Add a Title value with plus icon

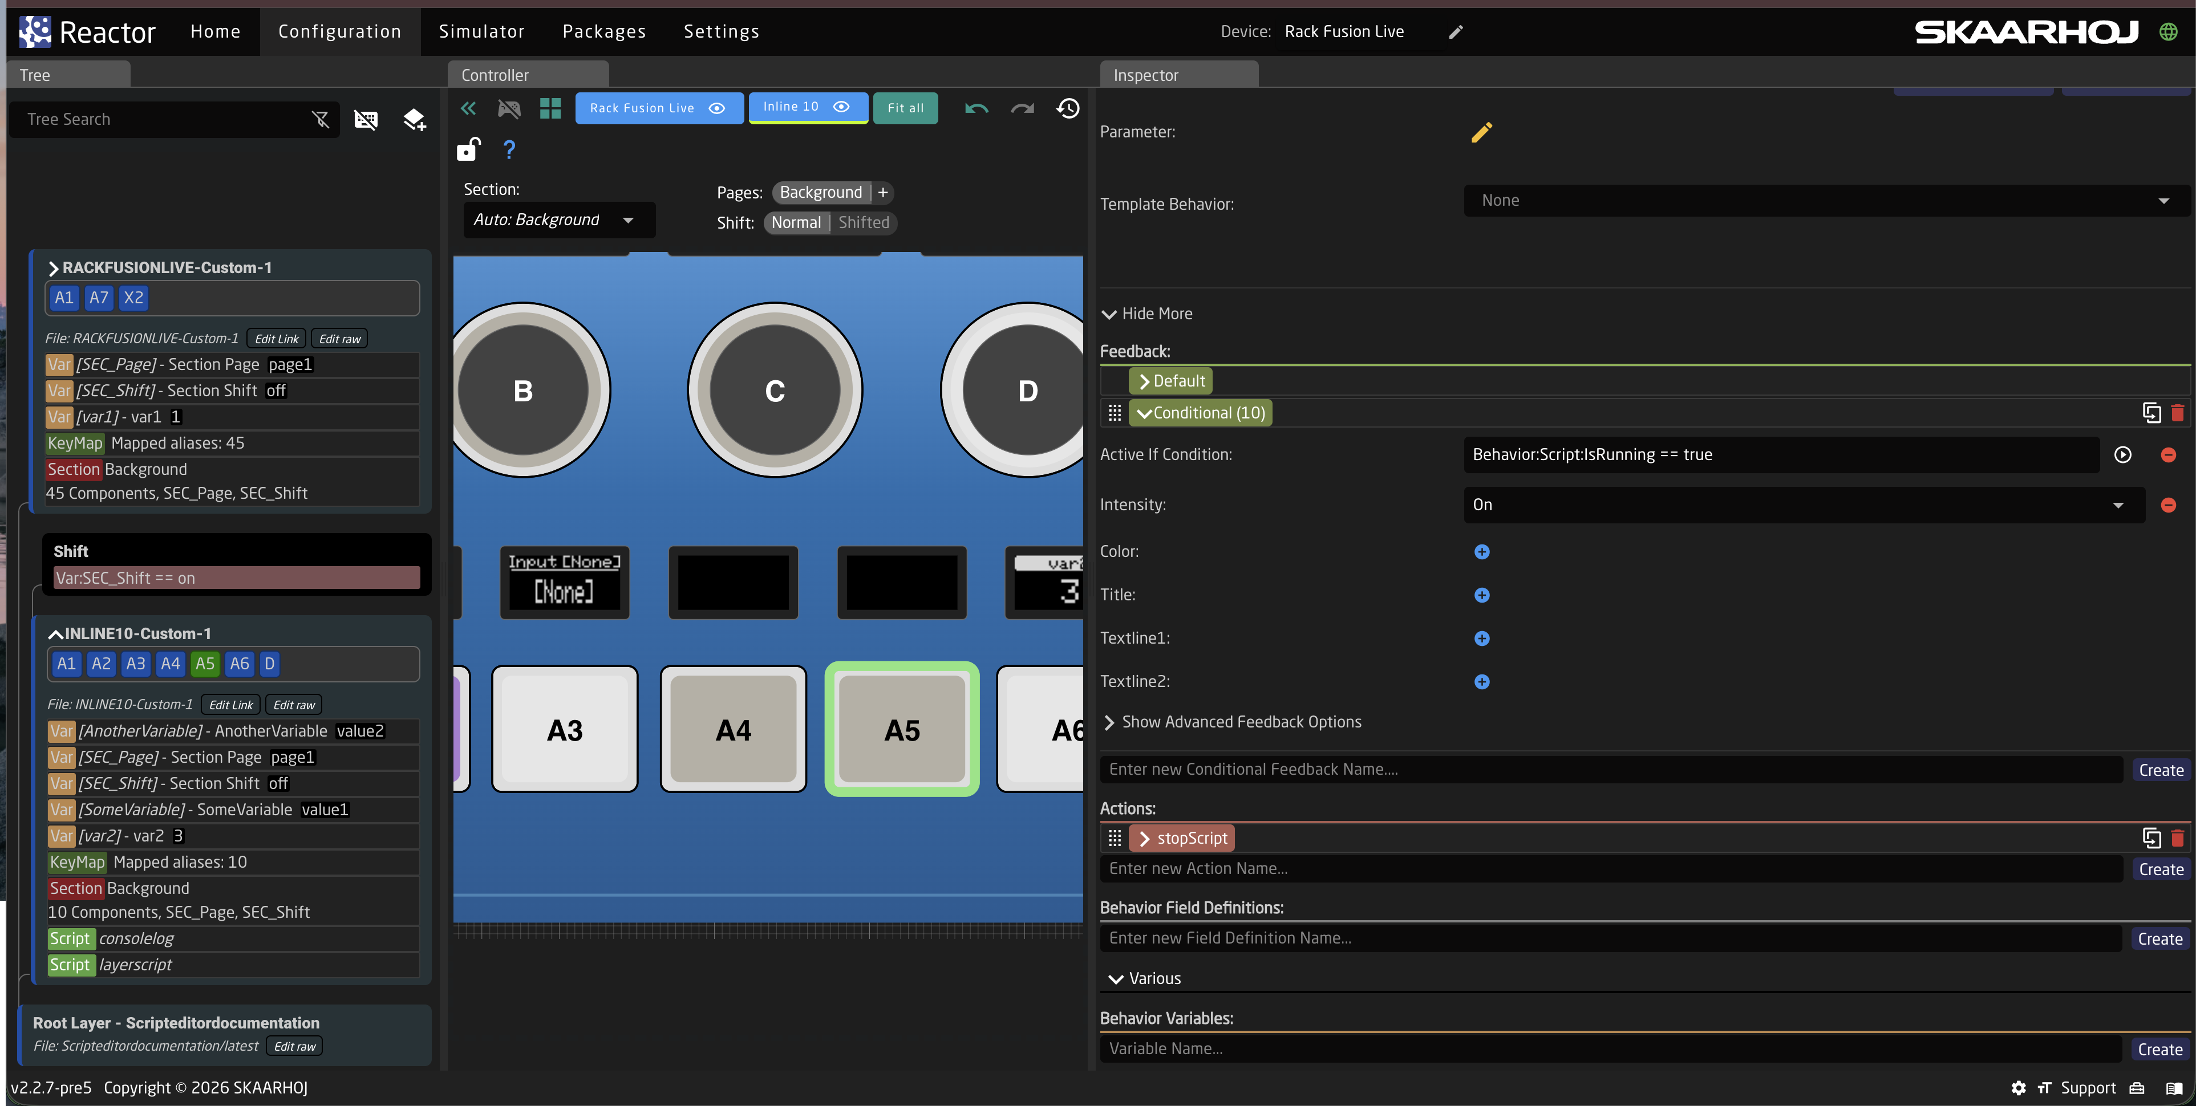[1482, 596]
